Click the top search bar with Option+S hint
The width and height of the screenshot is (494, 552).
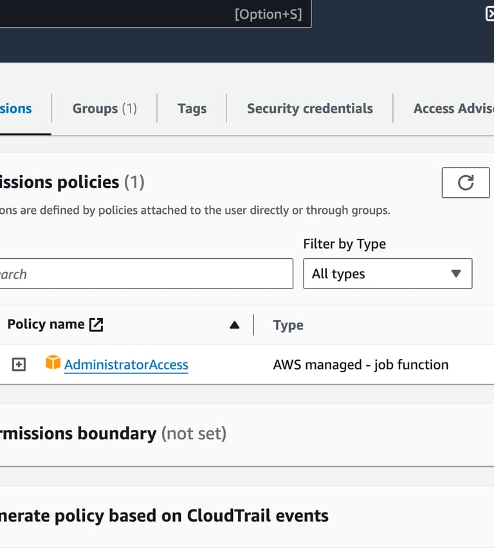click(154, 14)
